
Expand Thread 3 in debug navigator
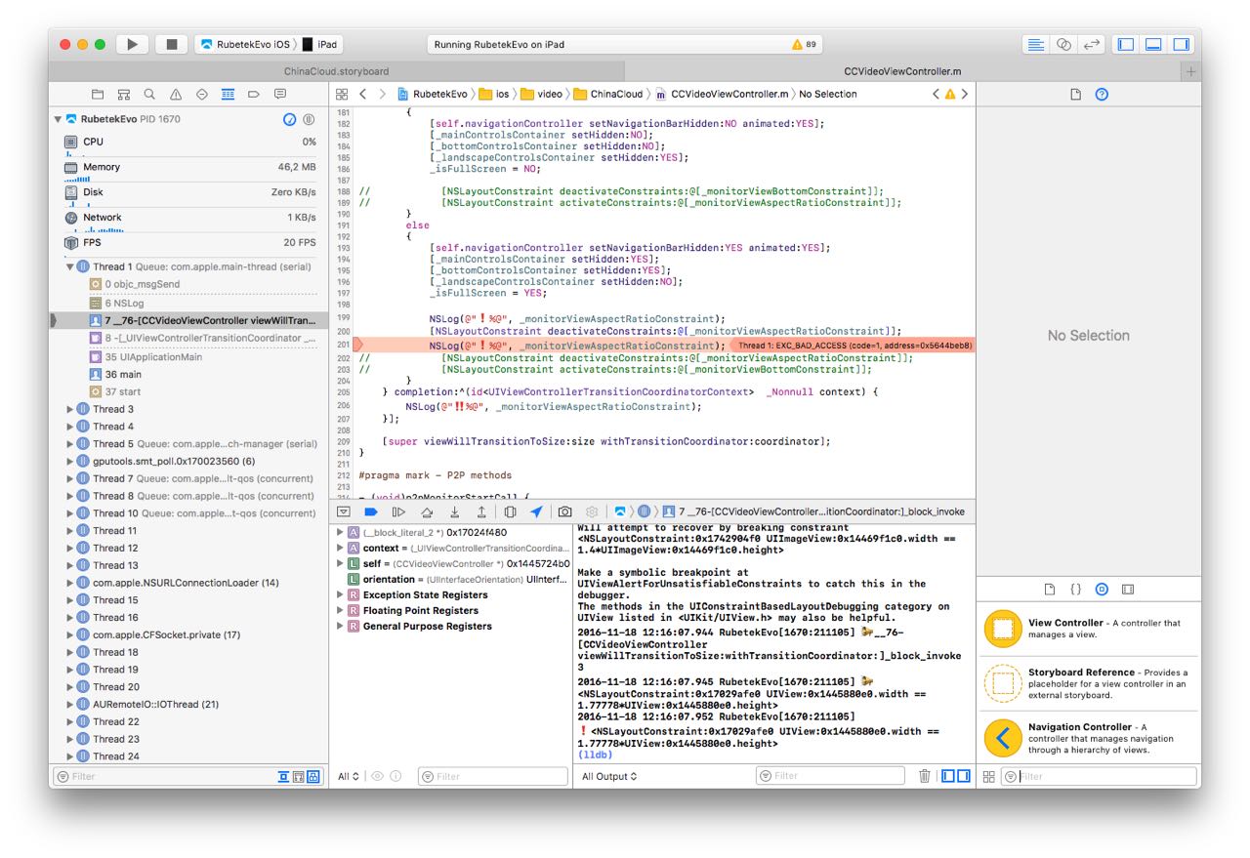pos(70,409)
